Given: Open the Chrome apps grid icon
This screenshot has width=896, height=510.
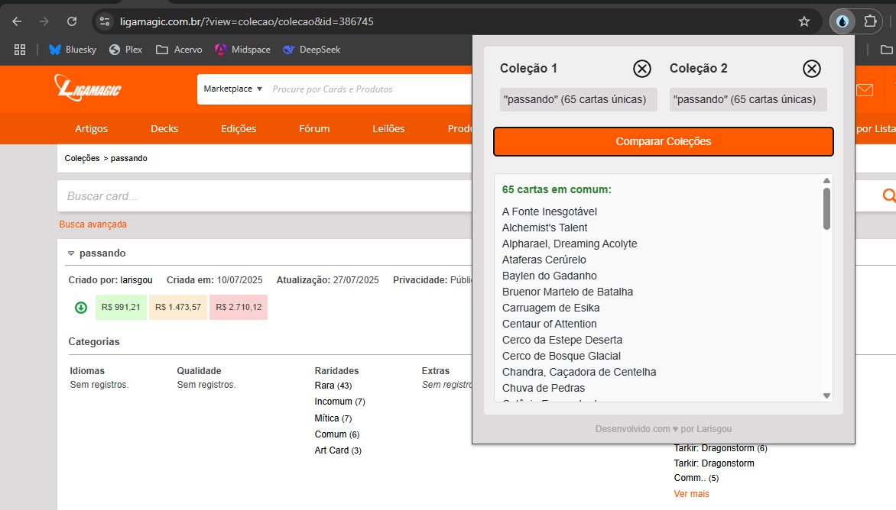Looking at the screenshot, I should click(20, 50).
